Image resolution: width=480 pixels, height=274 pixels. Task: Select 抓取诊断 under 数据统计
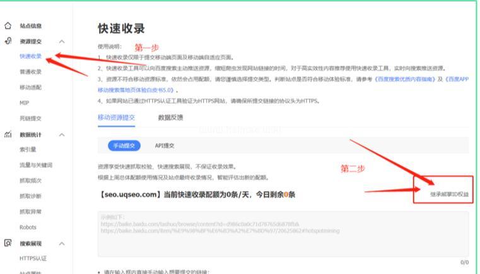[31, 196]
